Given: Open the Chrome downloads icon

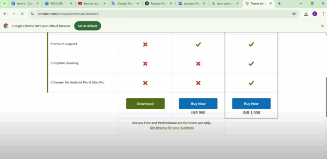Looking at the screenshot, I should [306, 14].
